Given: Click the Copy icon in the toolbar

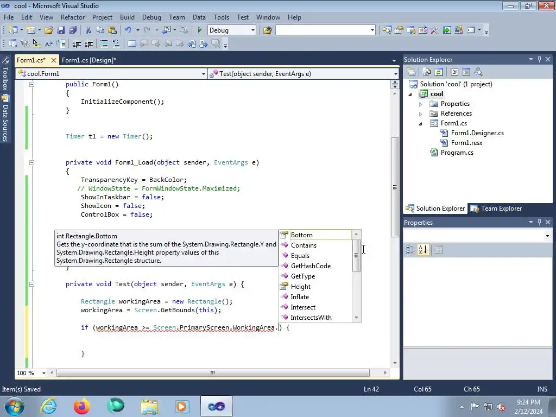Looking at the screenshot, I should tap(100, 30).
